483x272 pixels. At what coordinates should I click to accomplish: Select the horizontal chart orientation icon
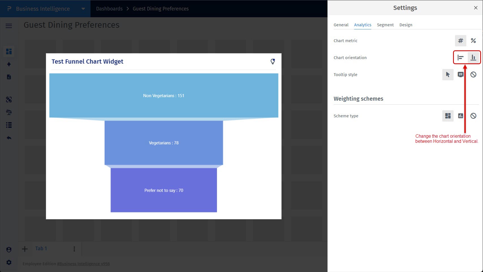tap(461, 57)
